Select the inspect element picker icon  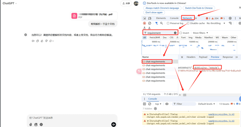(x=145, y=18)
